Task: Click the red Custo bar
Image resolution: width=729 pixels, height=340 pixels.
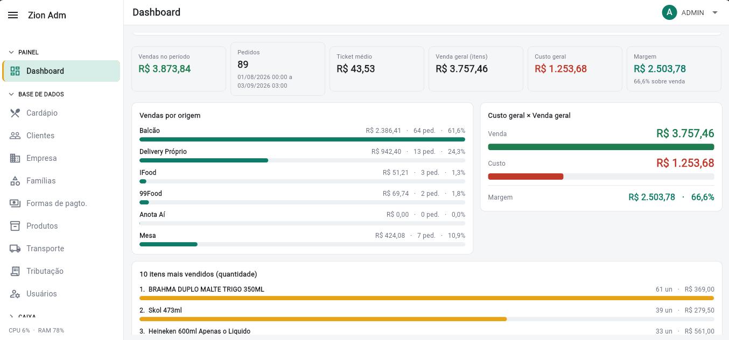Action: (x=525, y=176)
